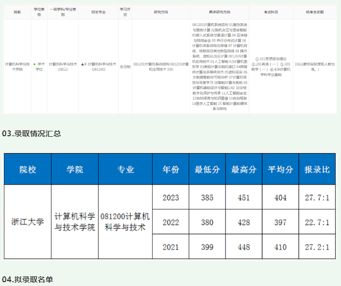Click '计算机科学与技术学院' in the top table department cell
The image size is (341, 286).
coord(17,66)
